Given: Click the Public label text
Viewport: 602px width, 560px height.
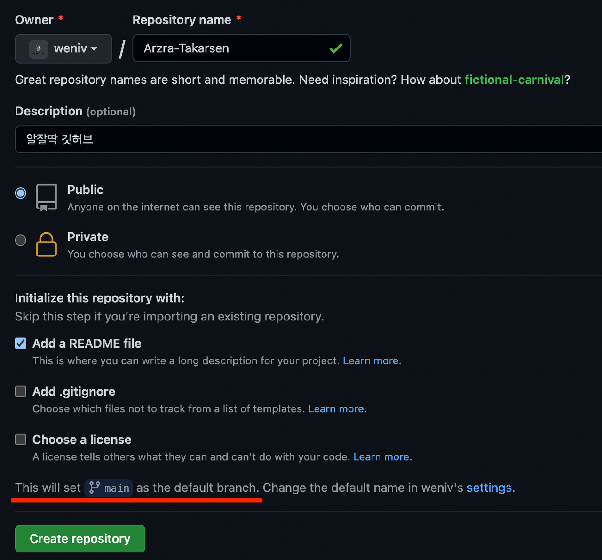Looking at the screenshot, I should (86, 190).
